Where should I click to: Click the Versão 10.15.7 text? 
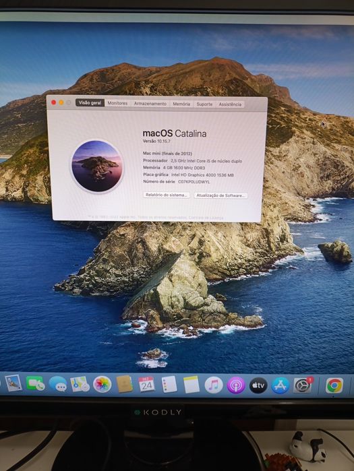(x=156, y=142)
